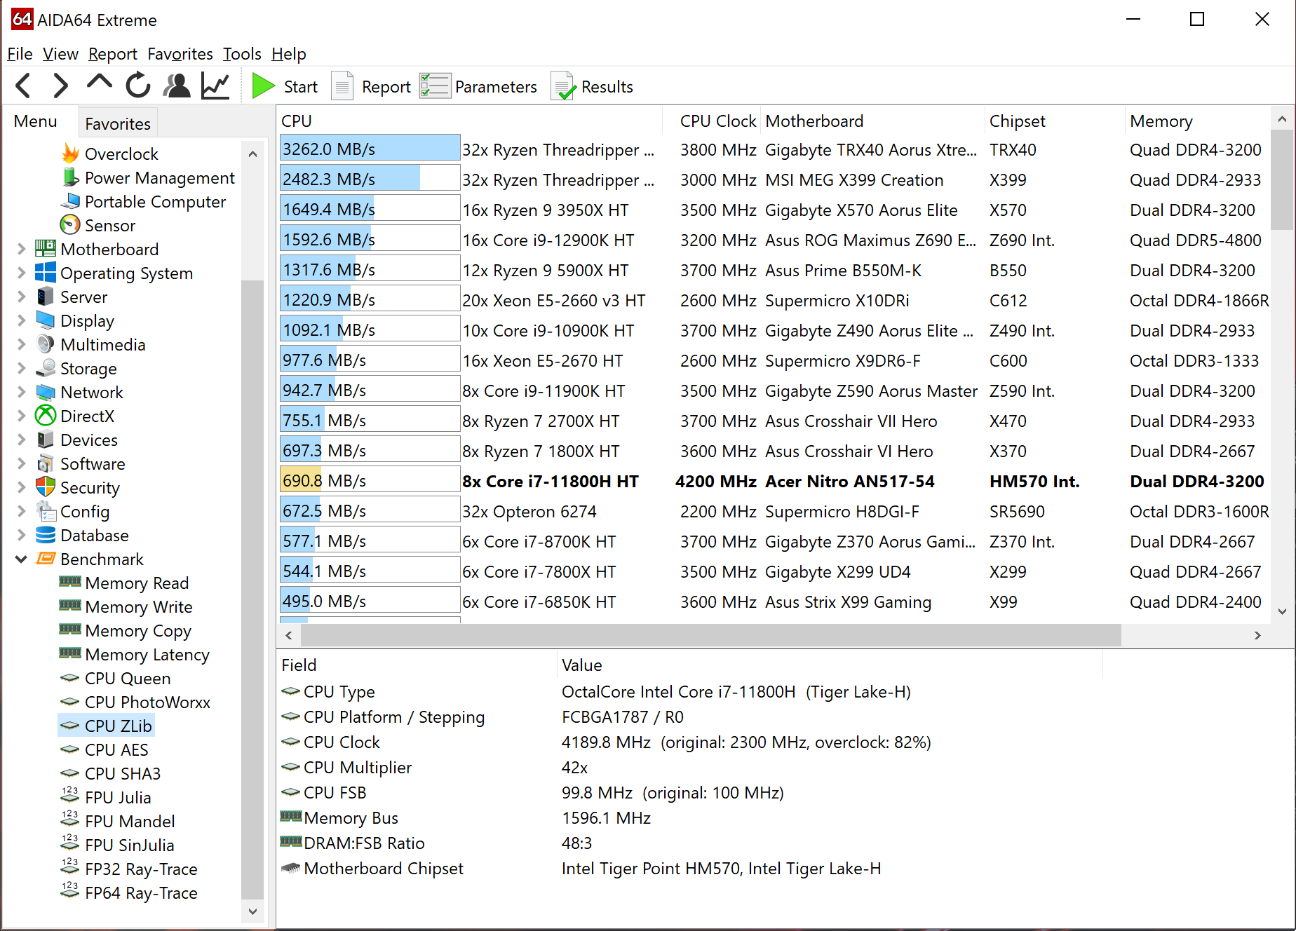1296x931 pixels.
Task: Click the Config tree icon
Action: coord(46,510)
